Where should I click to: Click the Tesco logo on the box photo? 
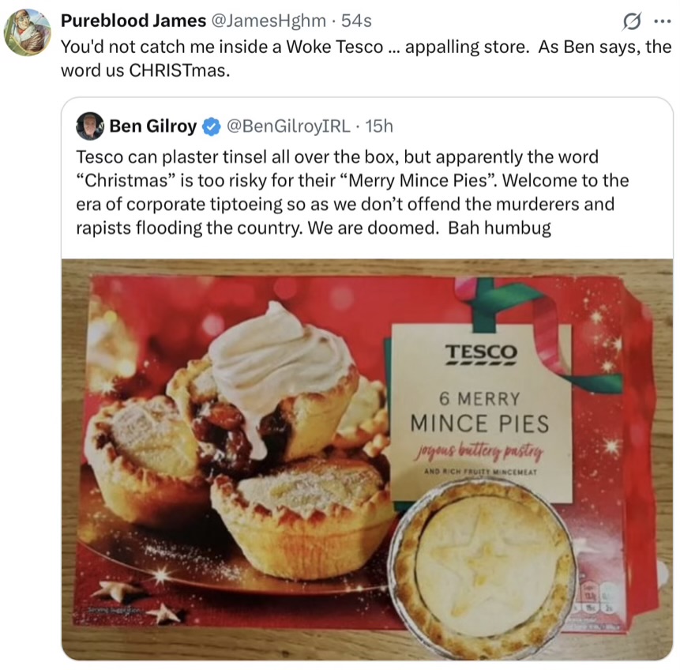pos(479,353)
